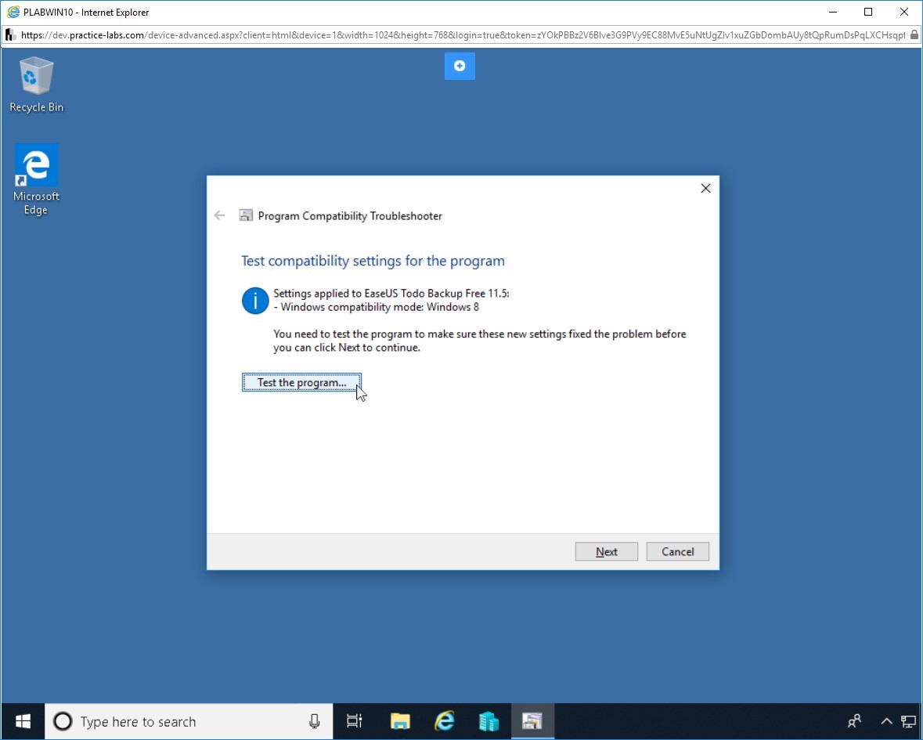
Task: Minimize the PLABWIN10 Internet Explorer window
Action: click(833, 12)
